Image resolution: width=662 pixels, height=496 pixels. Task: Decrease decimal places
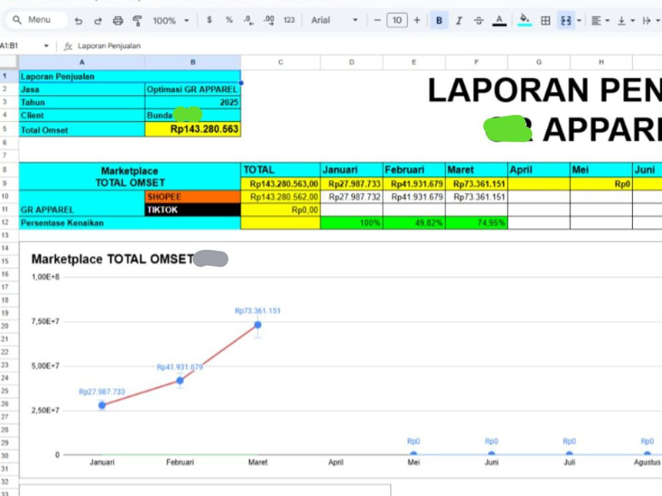(249, 20)
